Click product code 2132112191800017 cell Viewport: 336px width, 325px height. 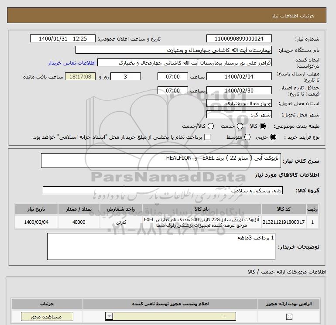284,222
